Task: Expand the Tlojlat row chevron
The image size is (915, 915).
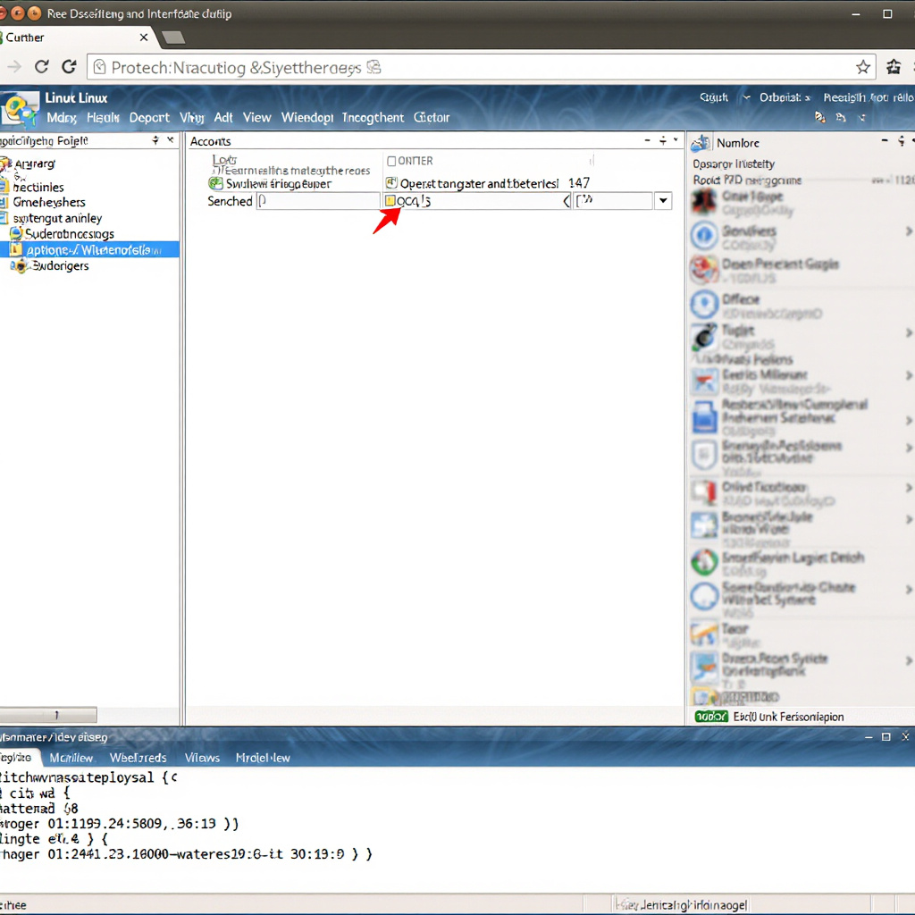Action: pos(908,332)
